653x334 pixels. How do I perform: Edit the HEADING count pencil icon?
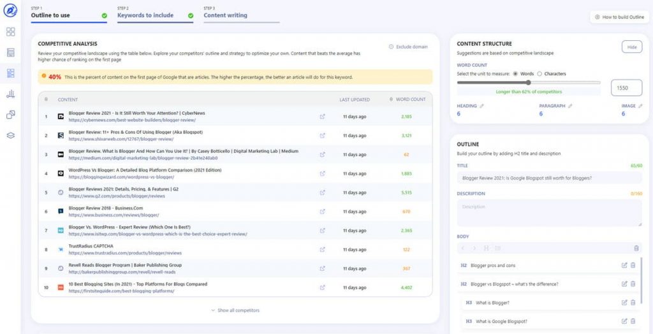482,106
